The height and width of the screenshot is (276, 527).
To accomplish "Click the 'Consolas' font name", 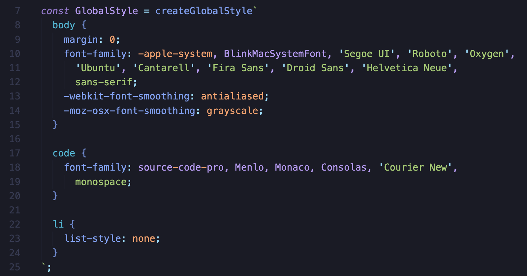I will pyautogui.click(x=344, y=167).
